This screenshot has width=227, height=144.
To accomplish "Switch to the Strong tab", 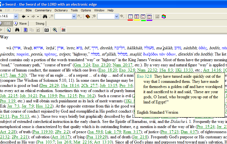I will tap(40, 24).
